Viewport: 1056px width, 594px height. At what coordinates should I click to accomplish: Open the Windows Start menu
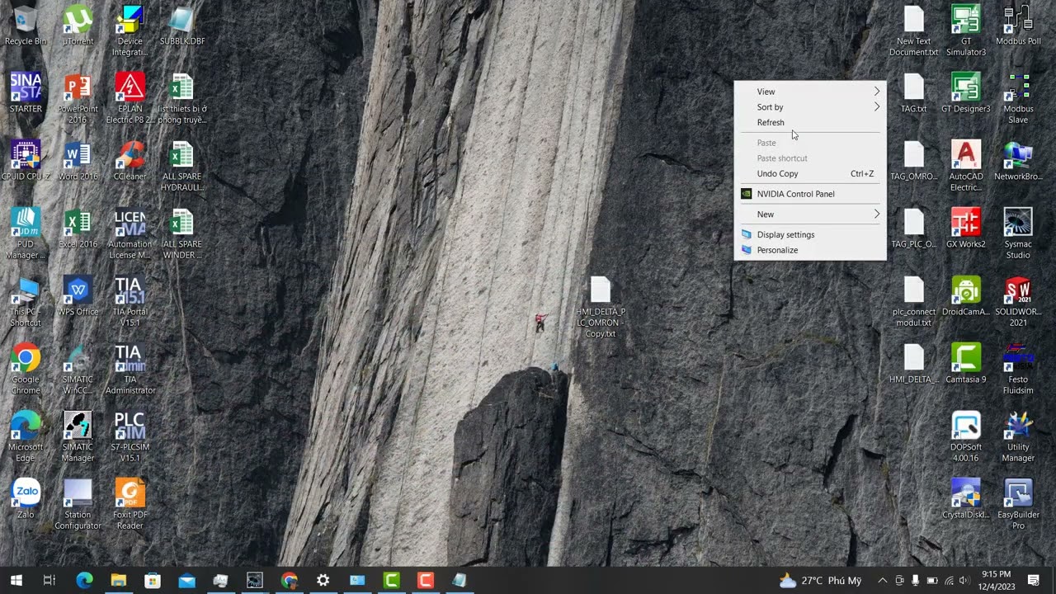[16, 581]
